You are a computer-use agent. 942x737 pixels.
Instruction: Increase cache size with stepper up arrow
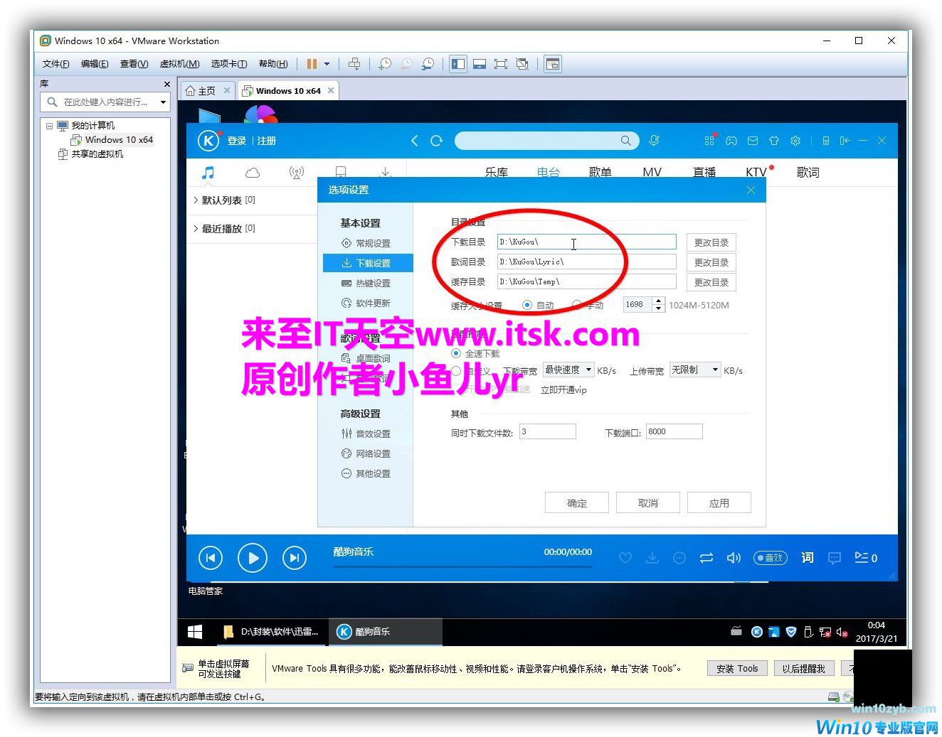pos(659,301)
